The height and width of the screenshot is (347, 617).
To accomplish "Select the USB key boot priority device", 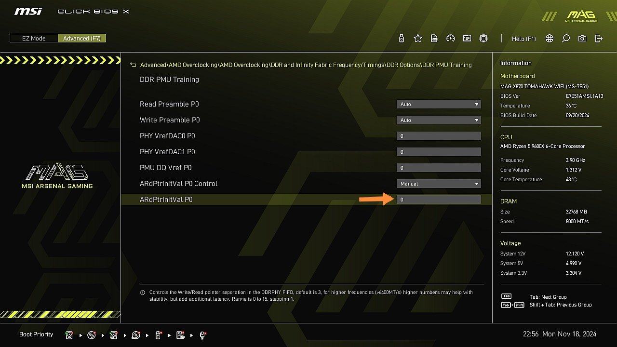I will click(x=158, y=335).
